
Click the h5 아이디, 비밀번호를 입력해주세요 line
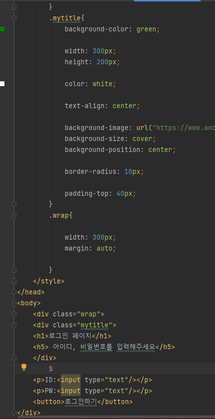click(104, 347)
